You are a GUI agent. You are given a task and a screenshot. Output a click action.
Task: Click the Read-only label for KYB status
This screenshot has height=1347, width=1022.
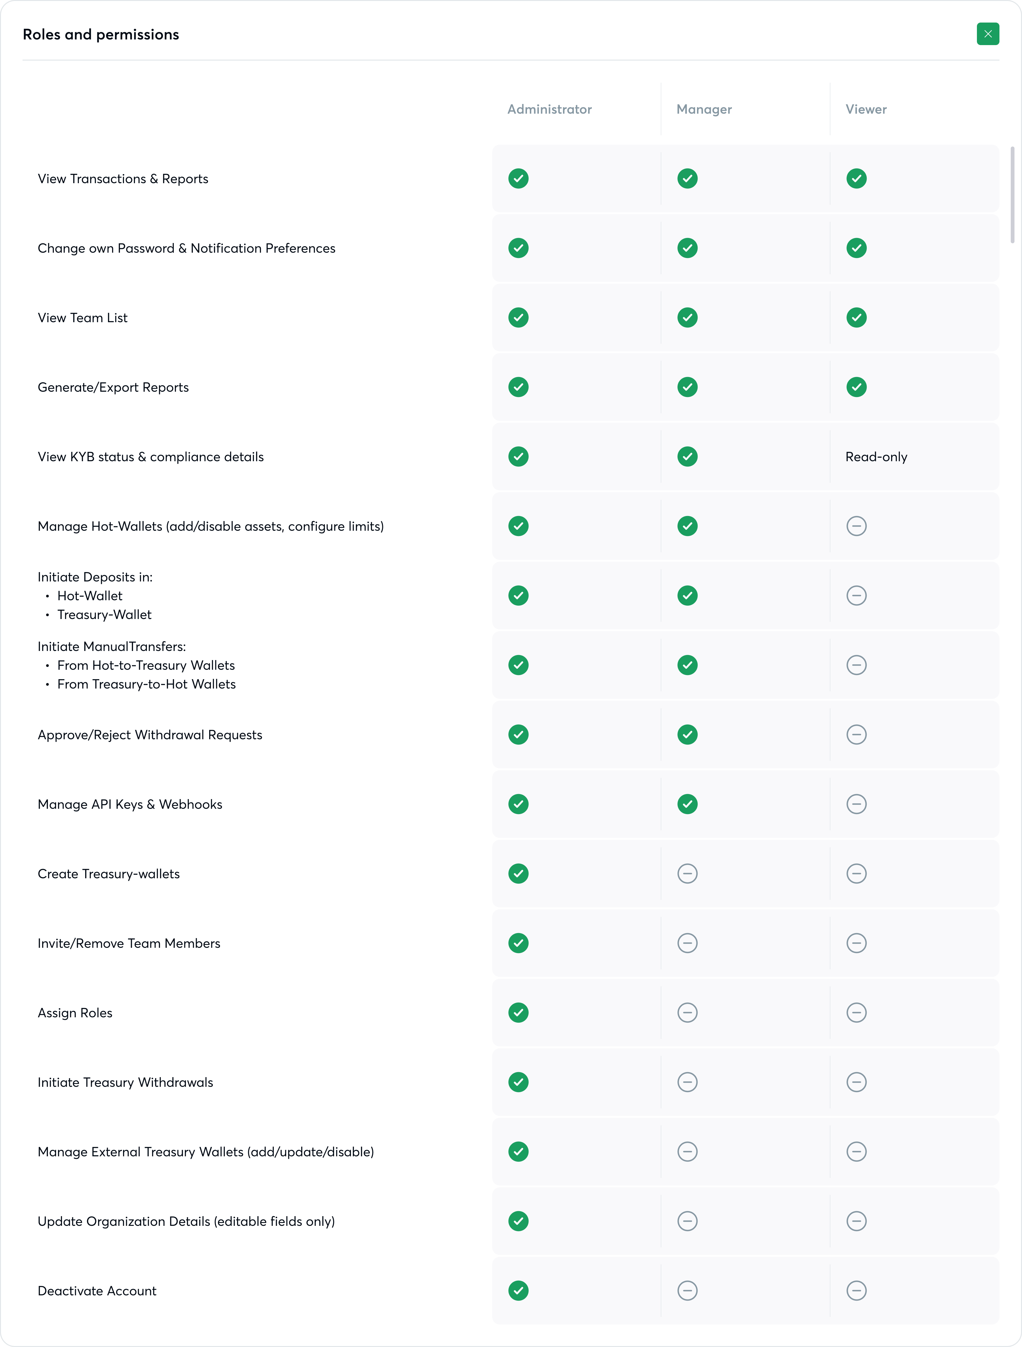tap(876, 457)
